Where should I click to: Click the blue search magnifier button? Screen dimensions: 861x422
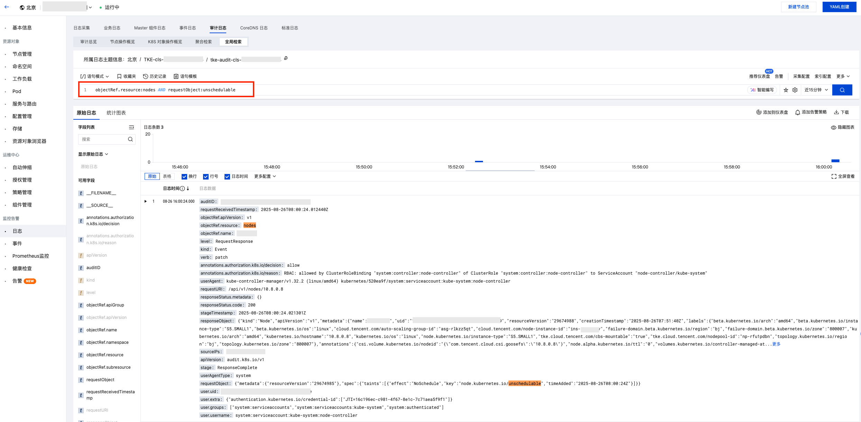pos(842,90)
